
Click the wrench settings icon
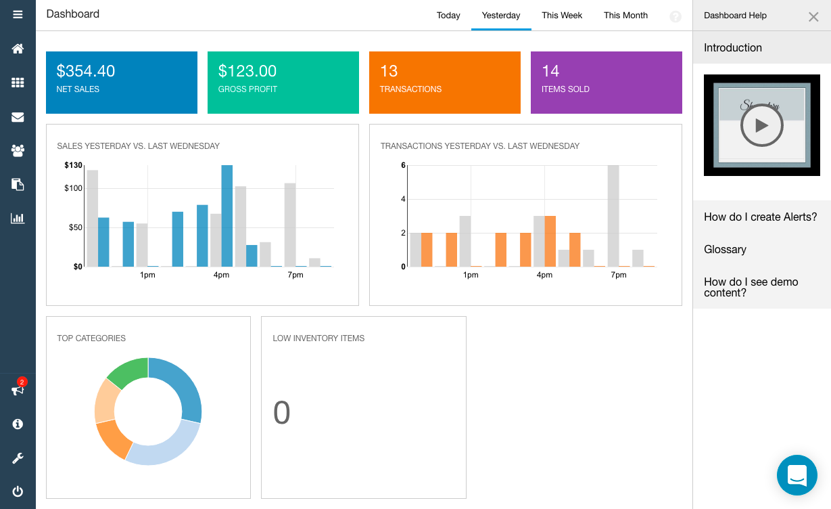coord(18,458)
